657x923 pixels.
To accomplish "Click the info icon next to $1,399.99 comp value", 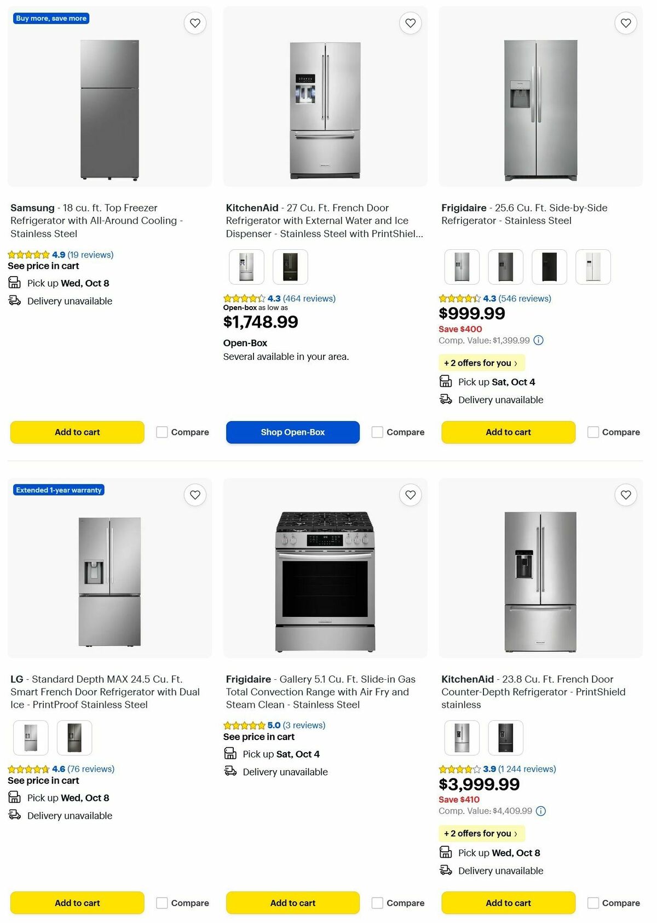I will [x=538, y=340].
